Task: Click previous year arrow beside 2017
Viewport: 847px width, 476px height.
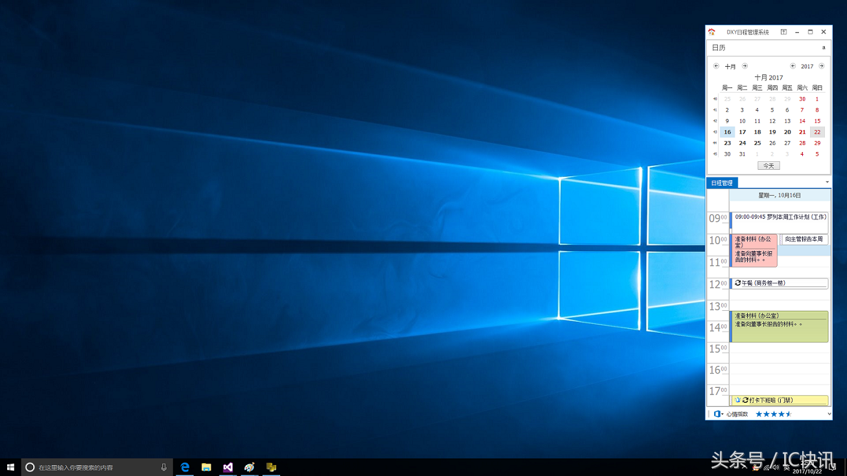Action: coord(793,66)
